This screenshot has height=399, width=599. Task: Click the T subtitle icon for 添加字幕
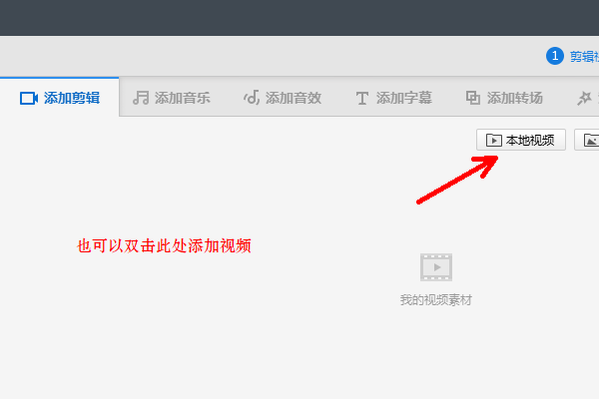362,98
